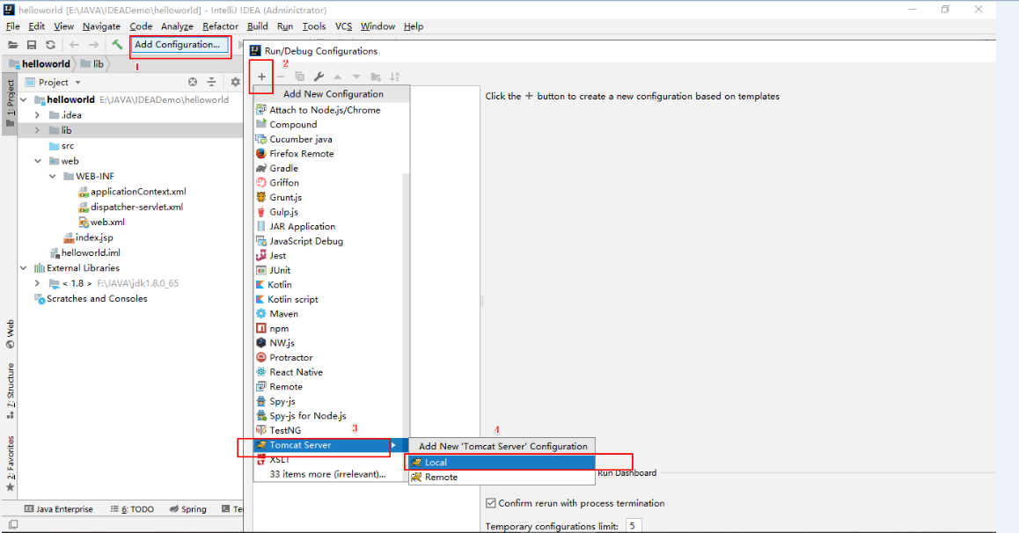The image size is (1019, 533).
Task: Toggle Confirm rerun with process termination
Action: [x=491, y=503]
